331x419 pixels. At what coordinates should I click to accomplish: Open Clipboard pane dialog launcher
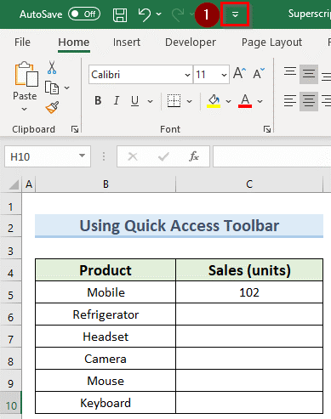75,129
